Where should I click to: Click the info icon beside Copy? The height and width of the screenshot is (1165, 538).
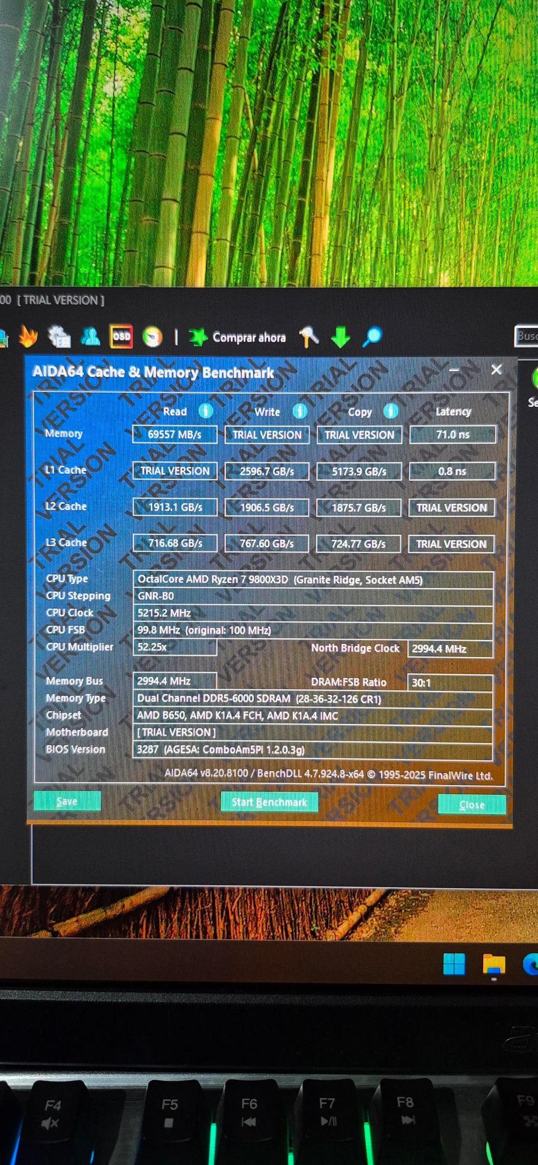[391, 411]
